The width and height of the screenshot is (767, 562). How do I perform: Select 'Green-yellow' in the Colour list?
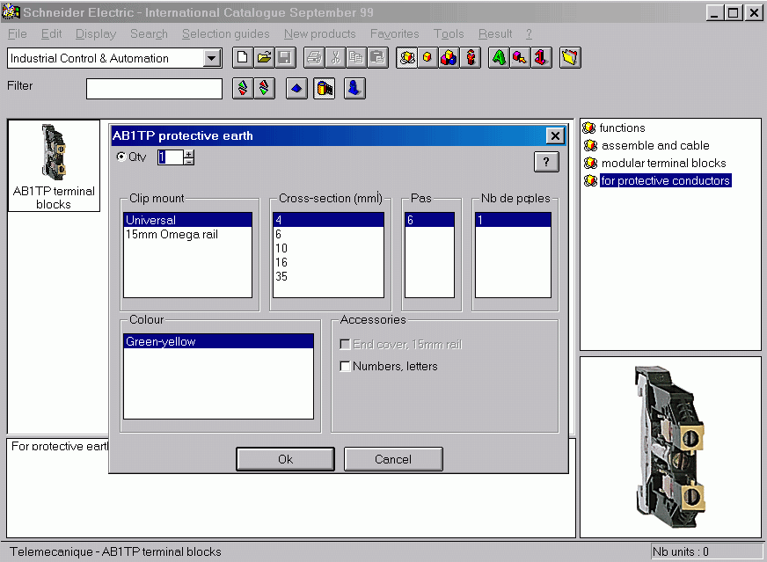(219, 341)
